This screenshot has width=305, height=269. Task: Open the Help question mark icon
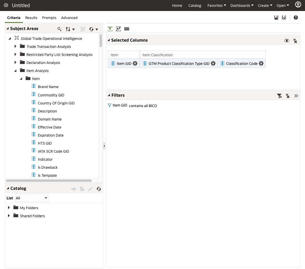click(x=296, y=18)
